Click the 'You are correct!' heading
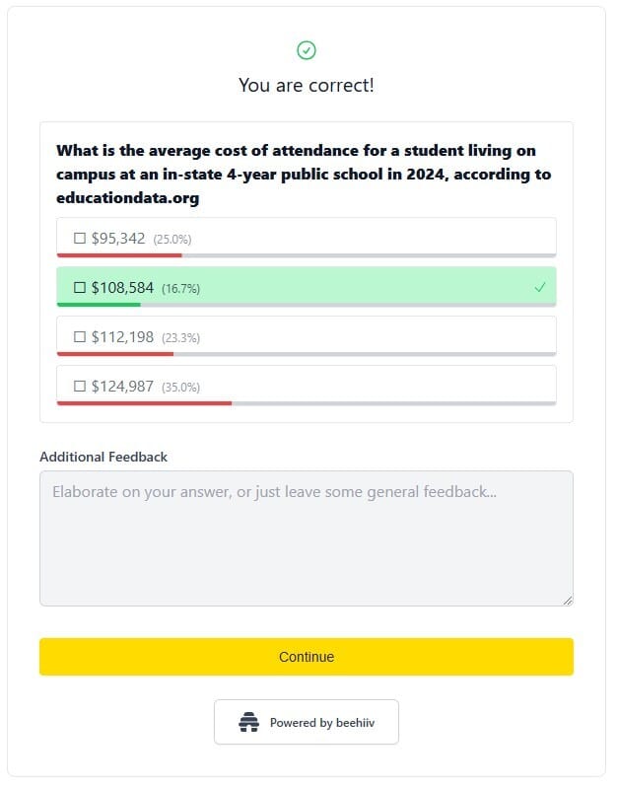Viewport: 617px width, 785px height. 307,85
